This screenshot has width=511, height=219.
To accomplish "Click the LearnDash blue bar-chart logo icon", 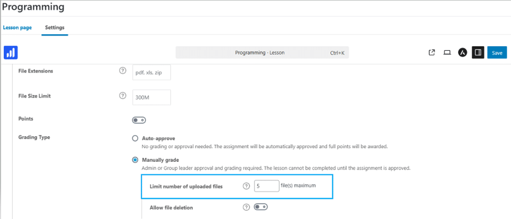I will click(11, 52).
